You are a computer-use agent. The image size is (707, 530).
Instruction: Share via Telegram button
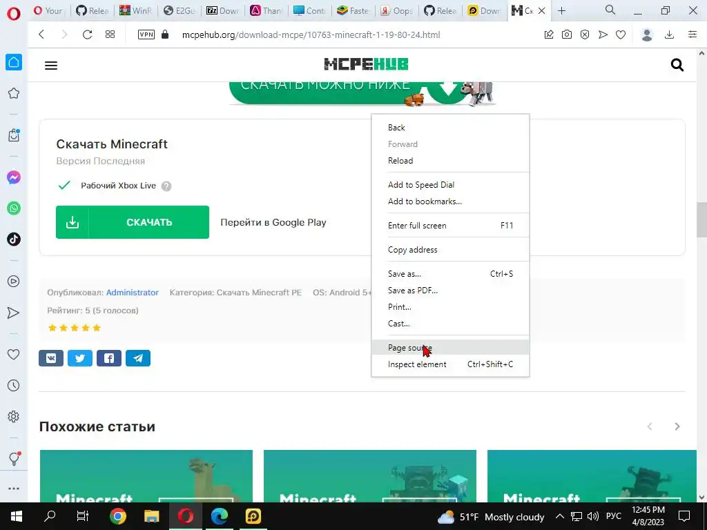pos(138,358)
